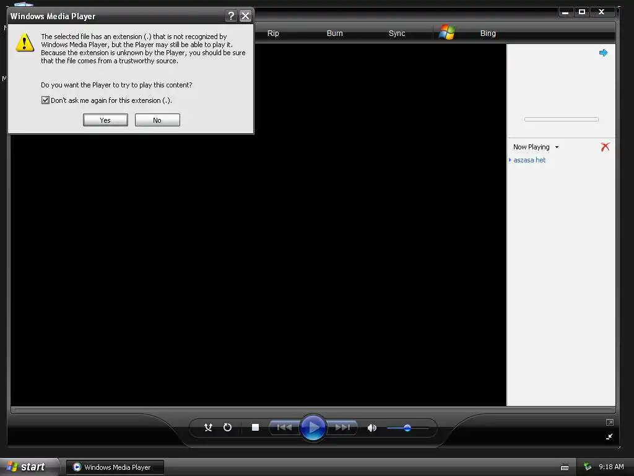This screenshot has width=634, height=476.
Task: Close the Windows Media Player warning dialog
Action: [245, 15]
